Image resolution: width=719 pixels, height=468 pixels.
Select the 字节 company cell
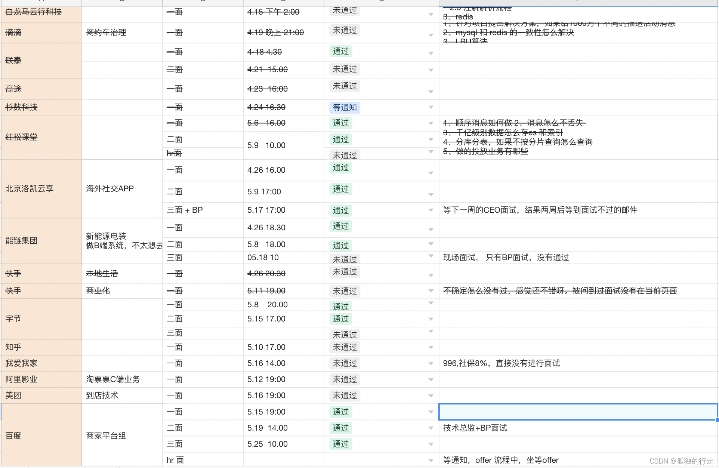tap(41, 319)
